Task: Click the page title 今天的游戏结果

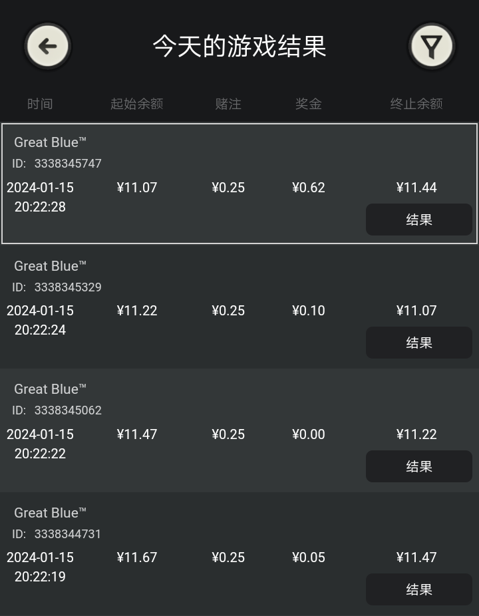Action: click(x=239, y=47)
